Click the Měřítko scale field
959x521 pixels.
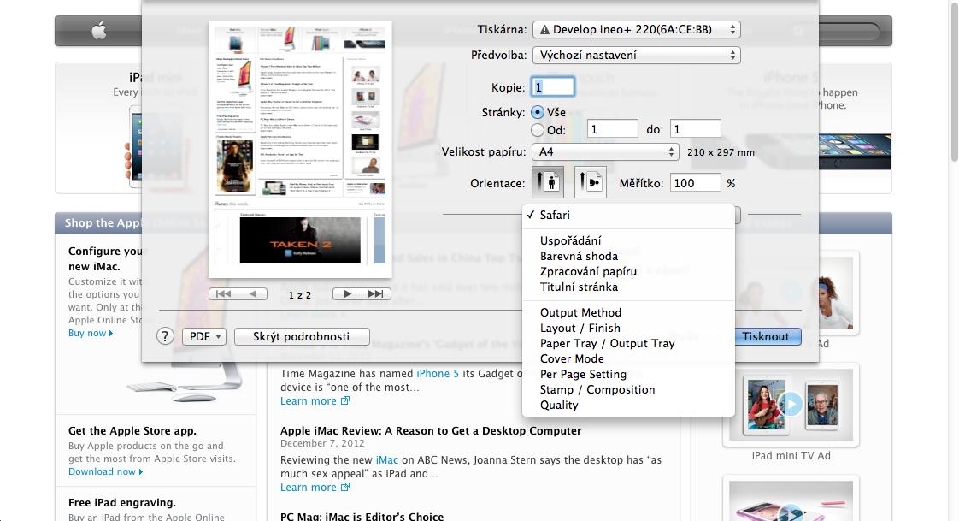point(696,183)
